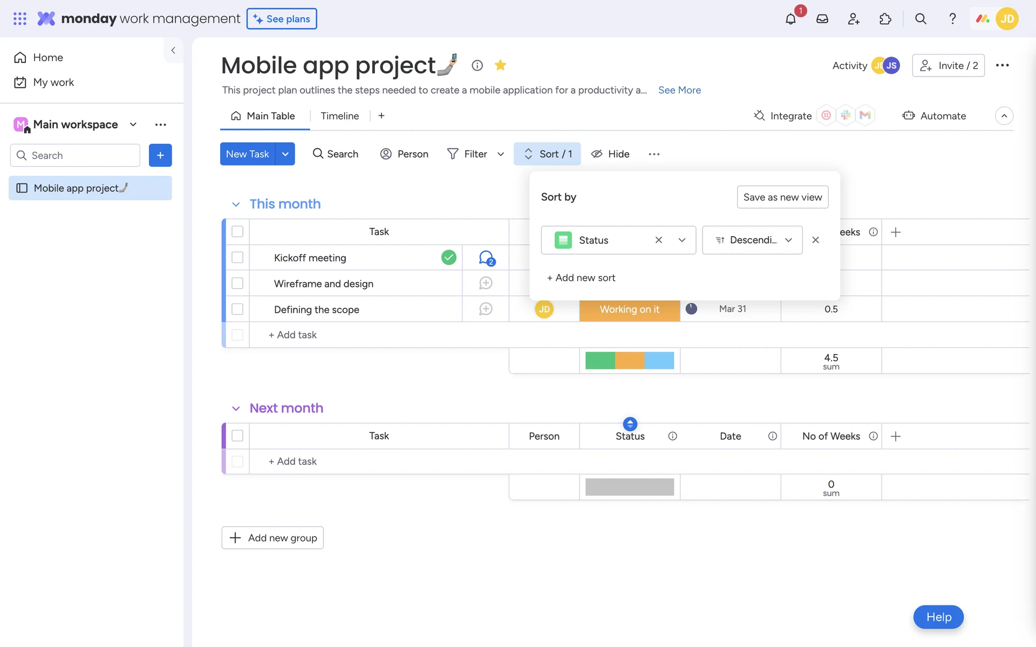
Task: Click Save as new view button
Action: pos(782,197)
